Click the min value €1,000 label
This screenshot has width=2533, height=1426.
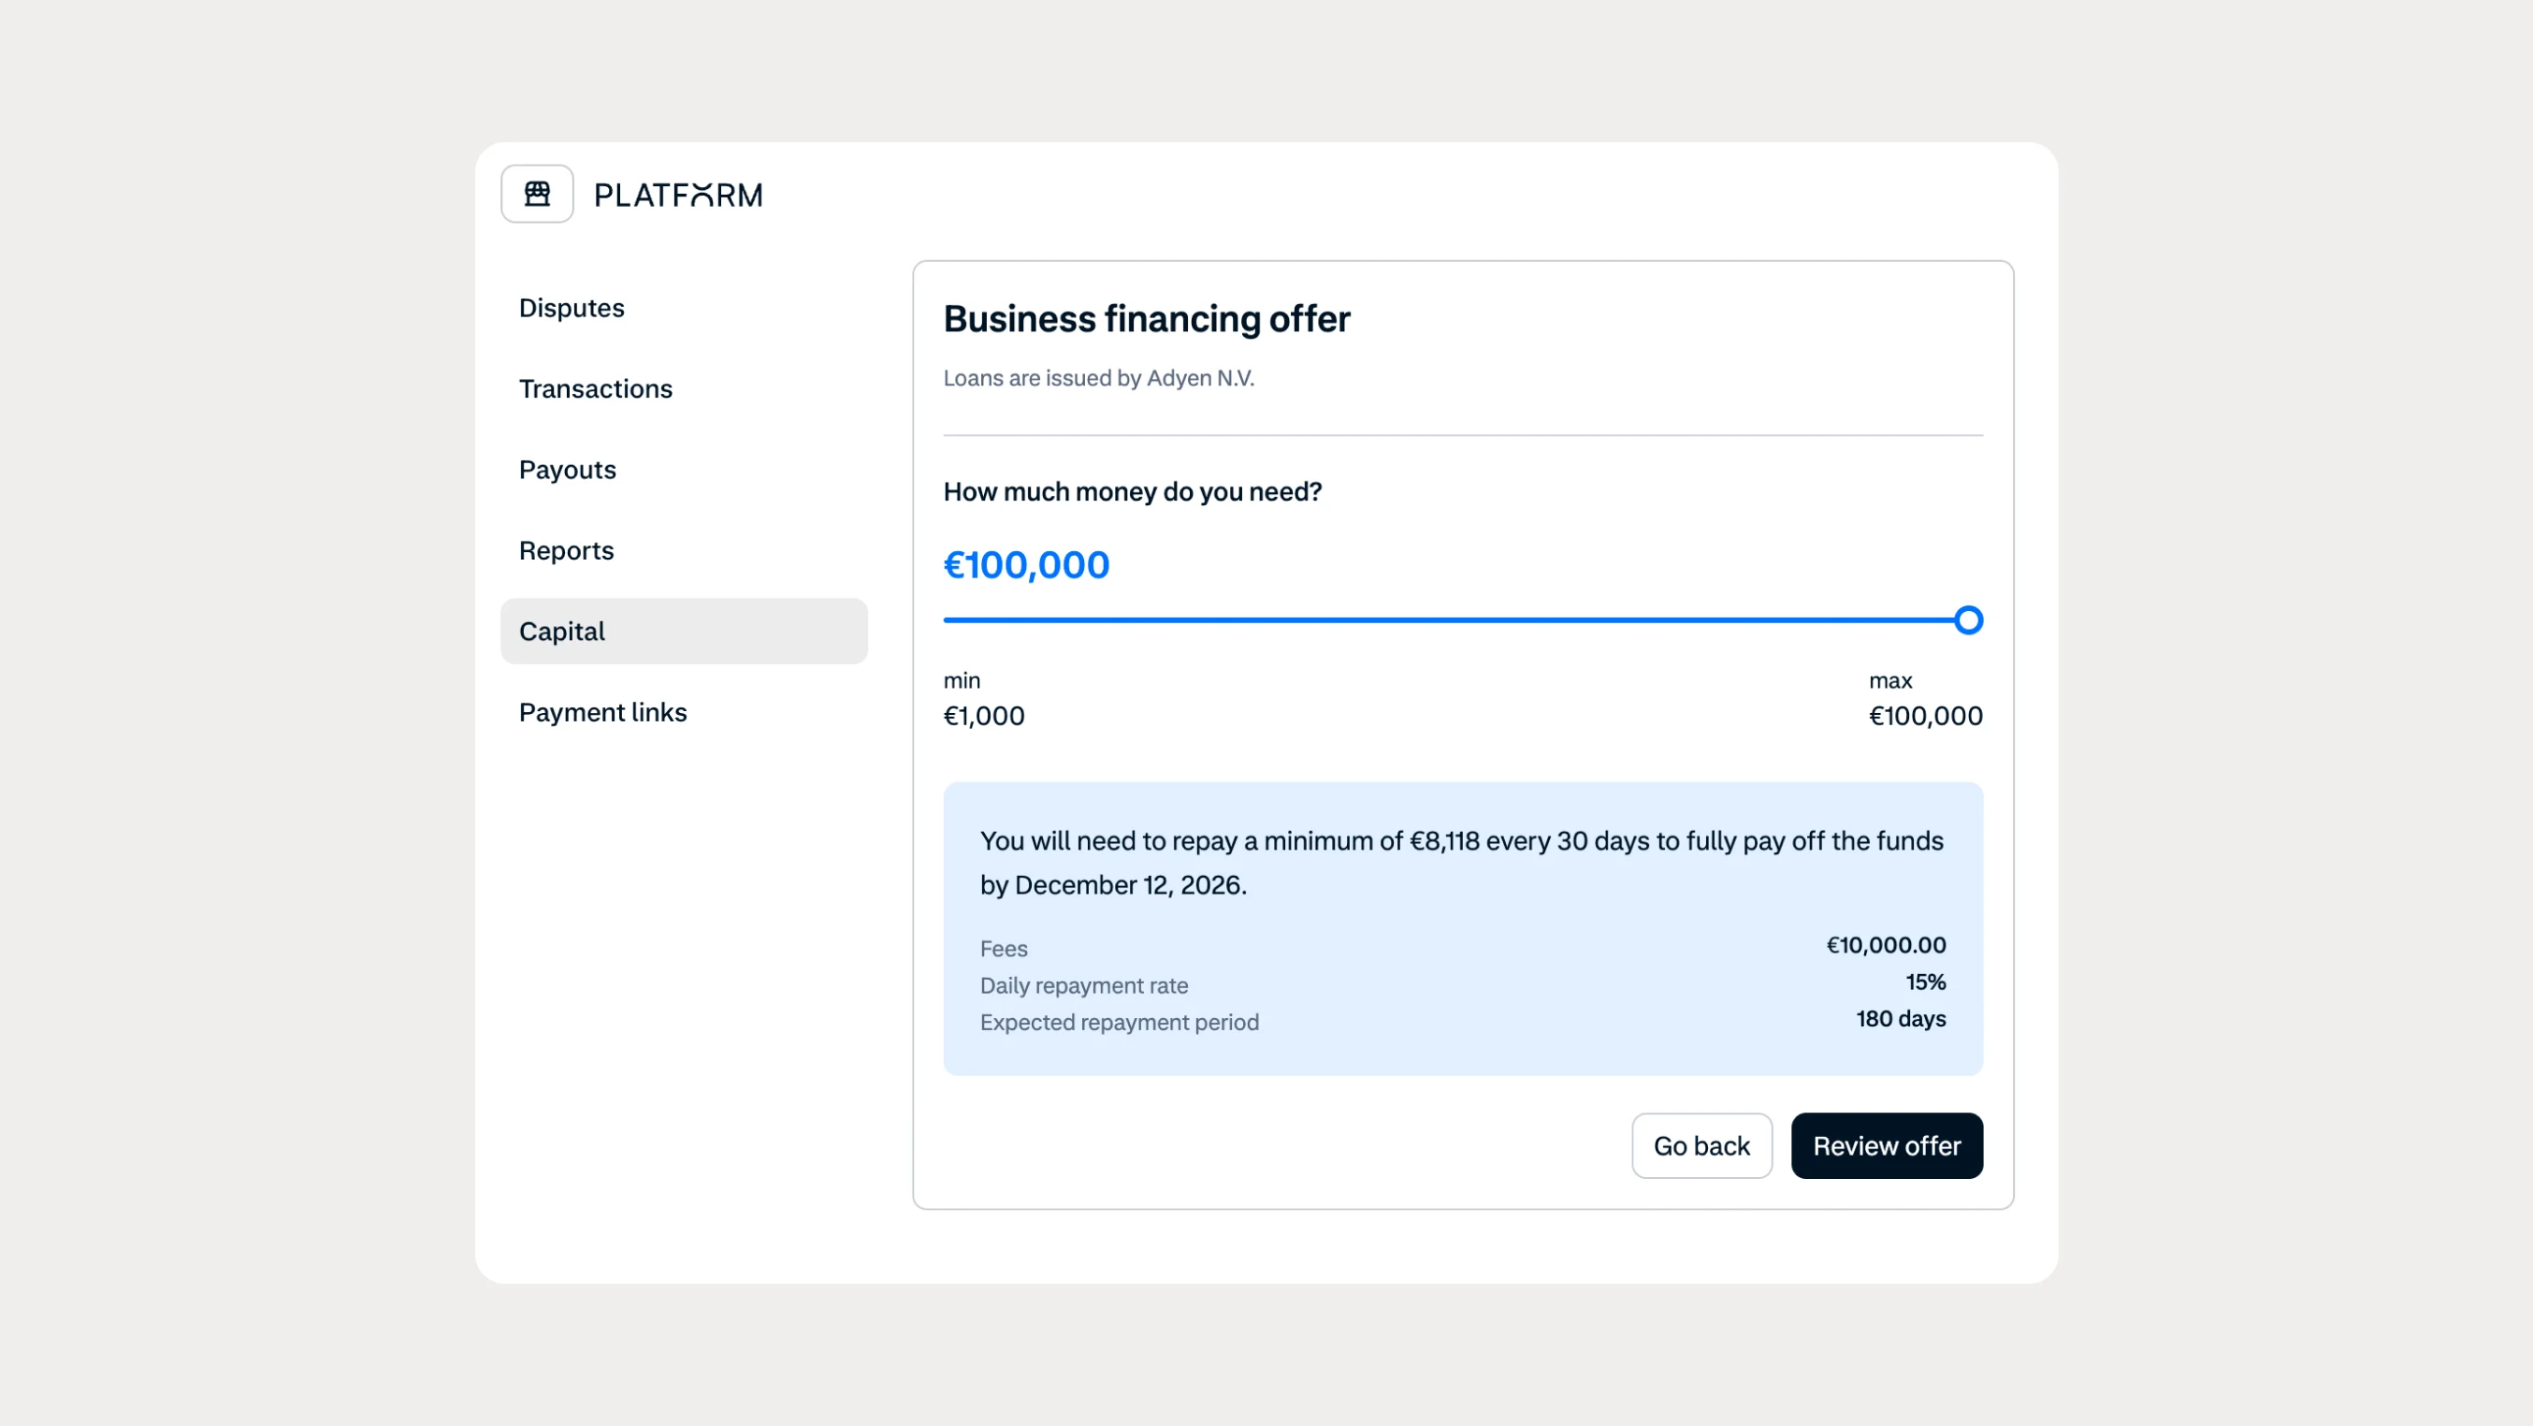(985, 716)
